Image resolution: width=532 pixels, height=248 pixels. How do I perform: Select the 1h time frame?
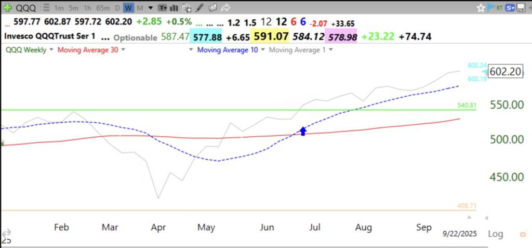point(87,8)
